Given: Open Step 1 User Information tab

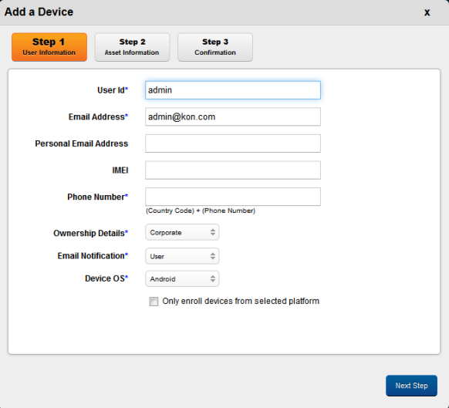Looking at the screenshot, I should point(49,47).
